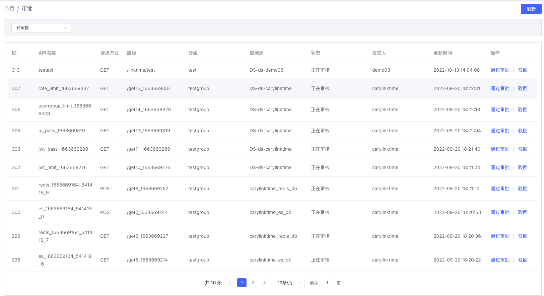Screen dimensions: 544x296
Task: Approve jwt_pass_1663669289 via 通过审批
Action: (500, 149)
